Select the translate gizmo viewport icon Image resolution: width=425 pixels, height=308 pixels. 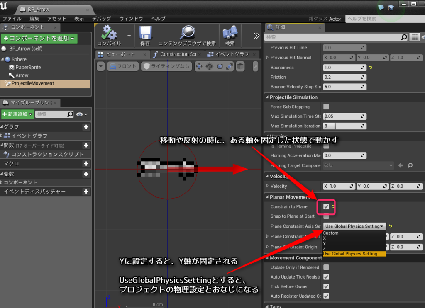(x=199, y=66)
